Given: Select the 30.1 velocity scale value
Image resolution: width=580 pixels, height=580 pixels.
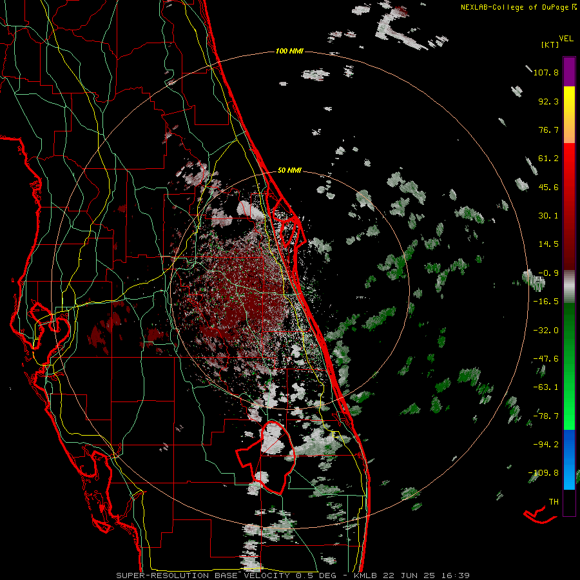Looking at the screenshot, I should point(548,216).
